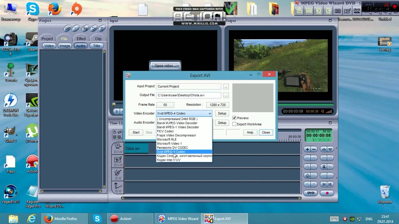Switch to the Clip tab
Screen dimensions: 399x224
pos(98,39)
